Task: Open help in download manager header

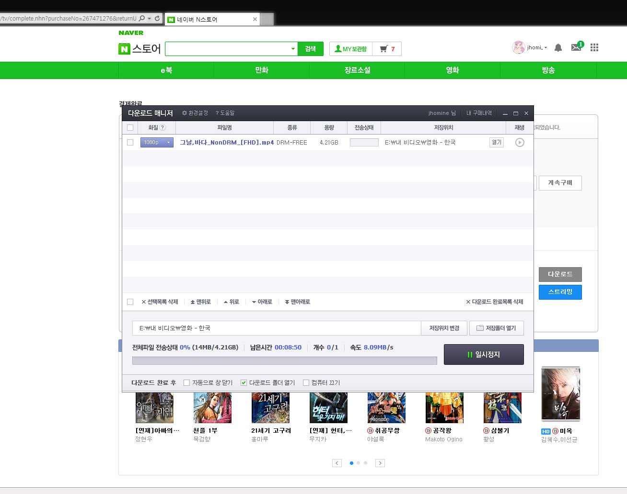Action: point(225,113)
